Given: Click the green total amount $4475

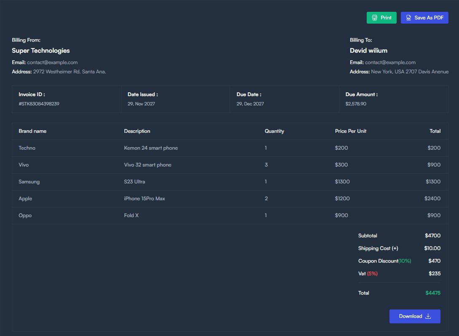Looking at the screenshot, I should 433,293.
